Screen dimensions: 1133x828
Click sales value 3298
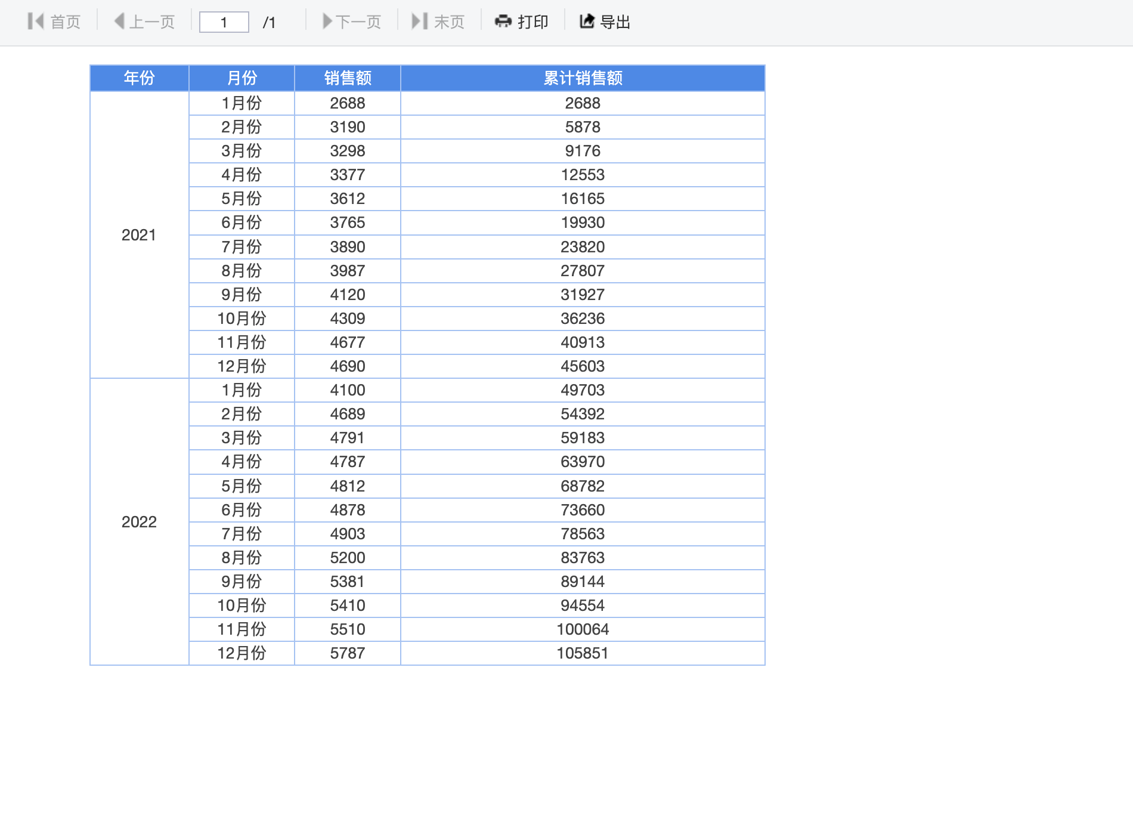[x=348, y=151]
